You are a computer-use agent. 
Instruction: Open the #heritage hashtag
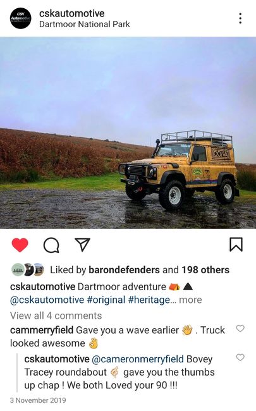[x=149, y=300]
